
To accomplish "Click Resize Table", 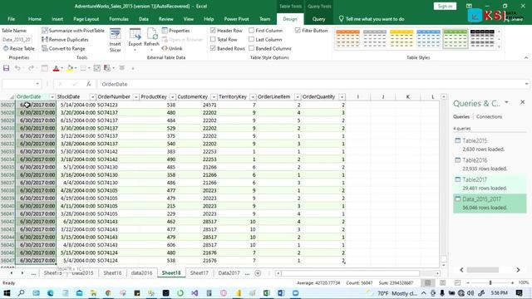I will point(18,48).
